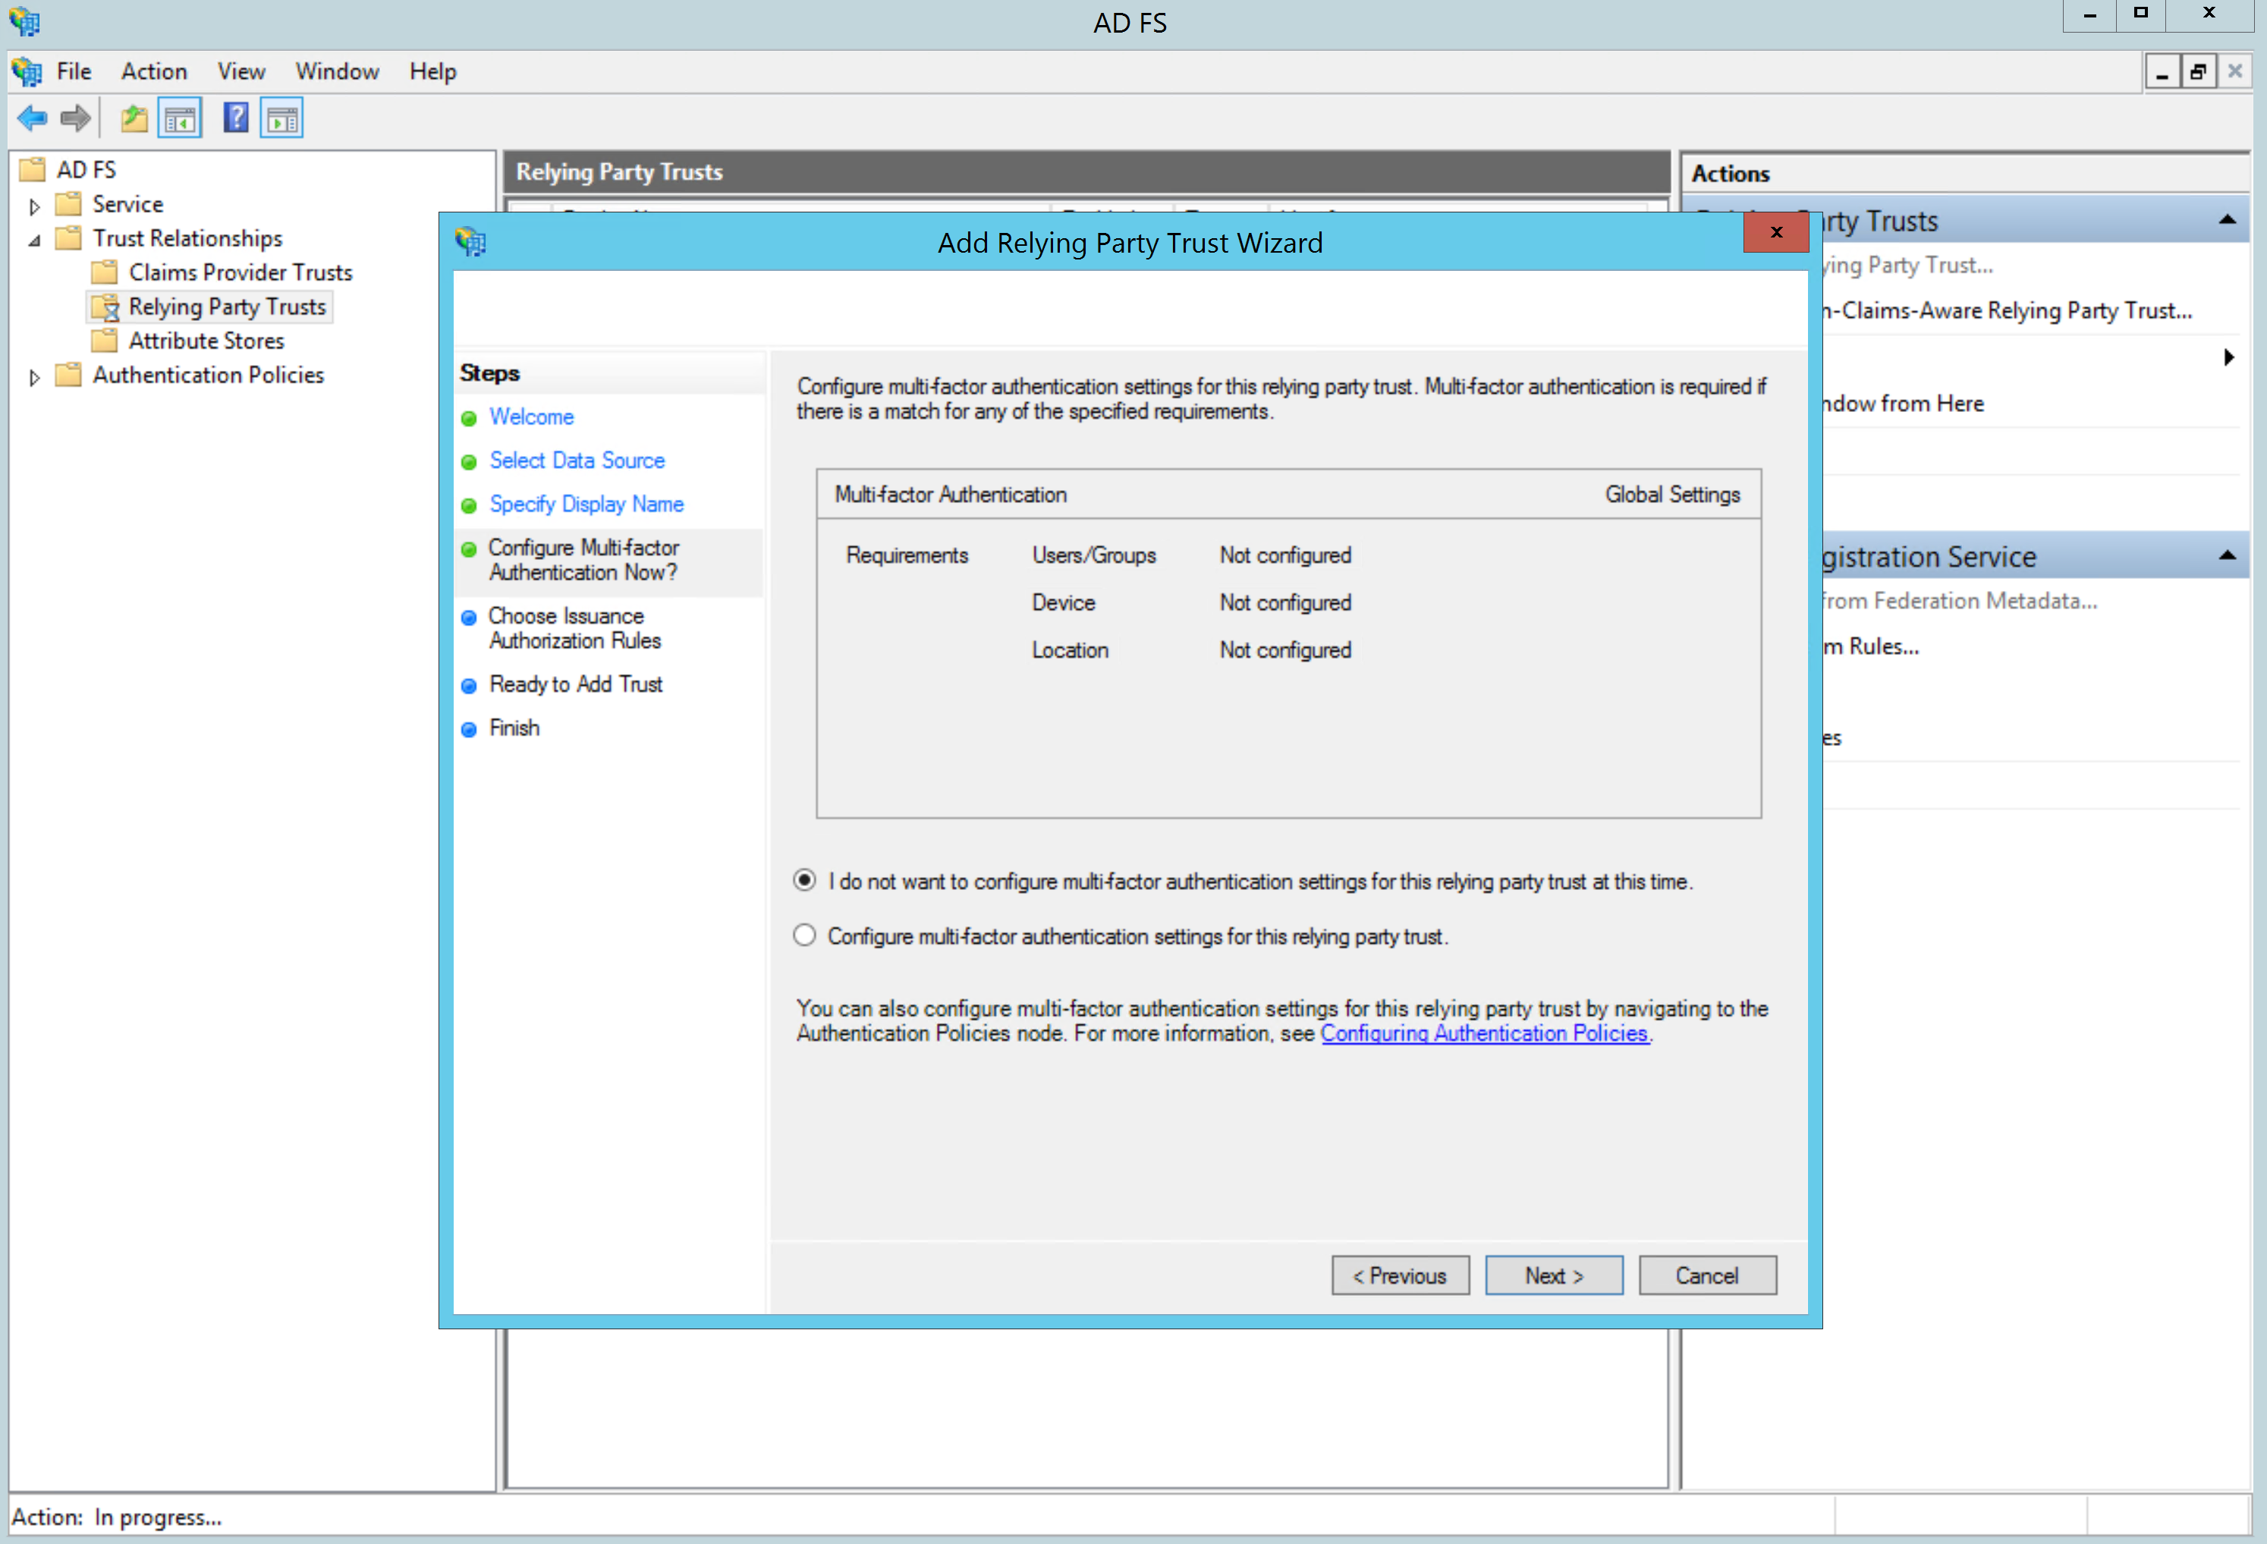The image size is (2267, 1544).
Task: Click the wizard title bar icon
Action: pyautogui.click(x=470, y=241)
